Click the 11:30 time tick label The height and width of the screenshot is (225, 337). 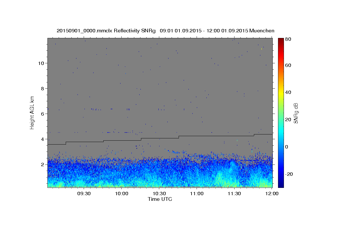click(x=234, y=194)
